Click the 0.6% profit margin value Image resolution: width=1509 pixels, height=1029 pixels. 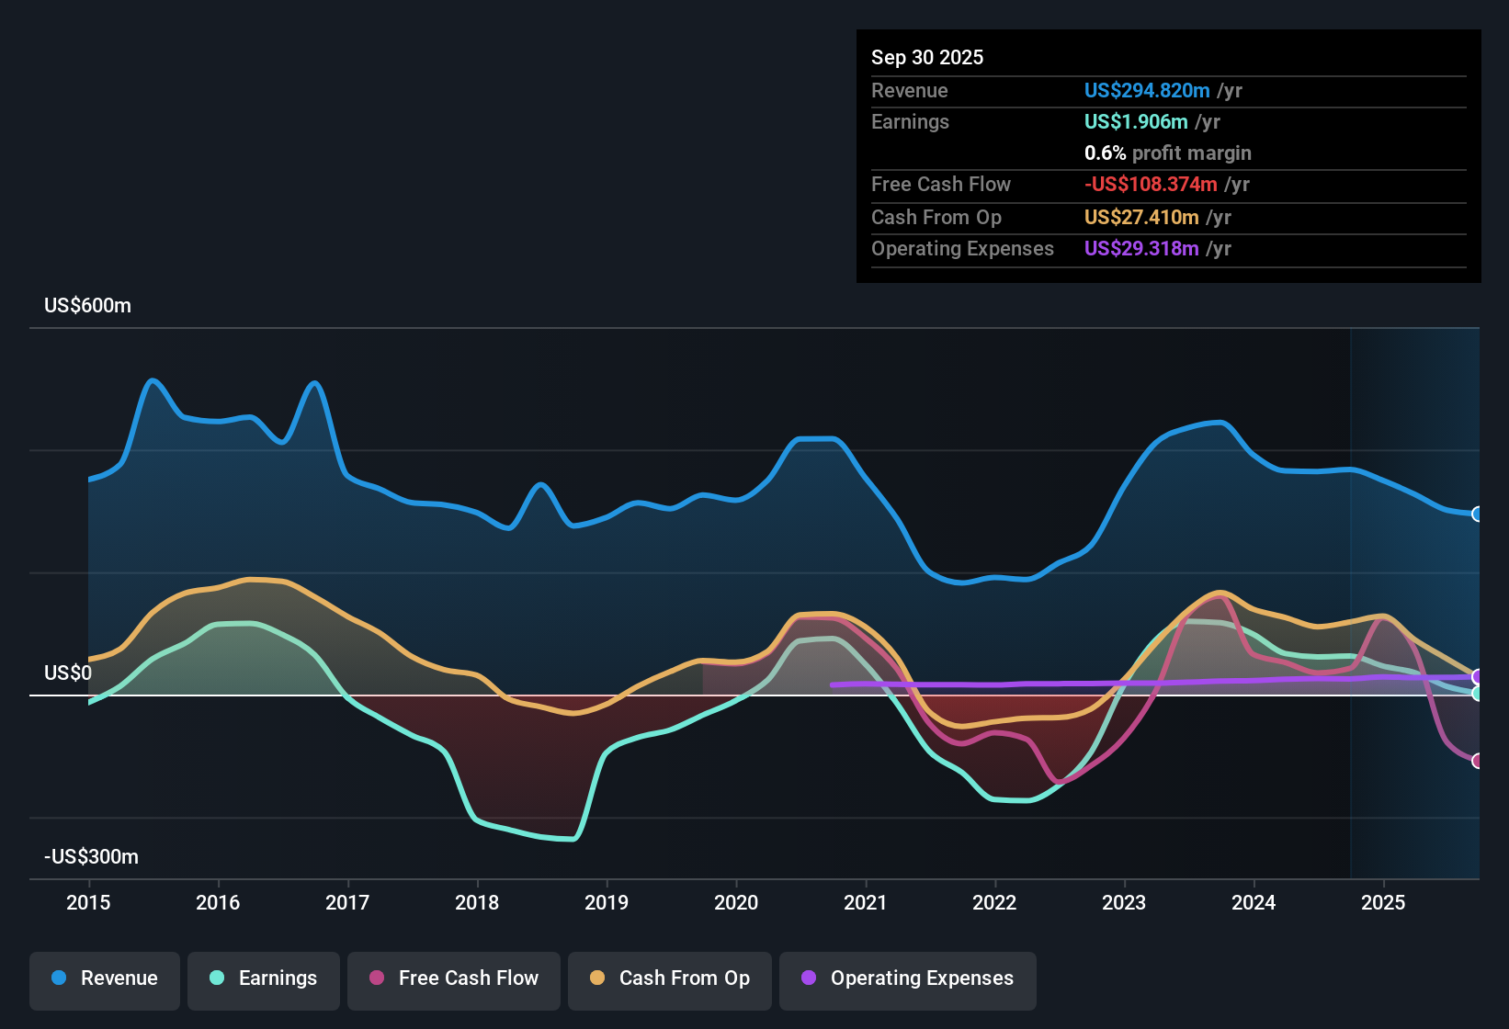tap(1167, 153)
